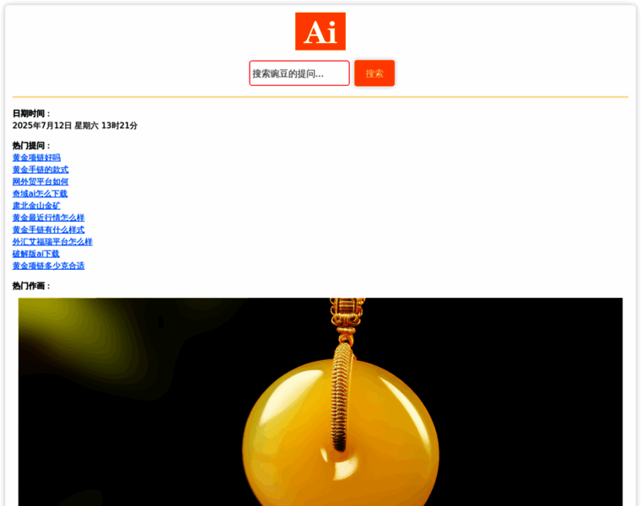Open the 黄金最近行情怎么样 link
641x506 pixels.
tap(48, 218)
